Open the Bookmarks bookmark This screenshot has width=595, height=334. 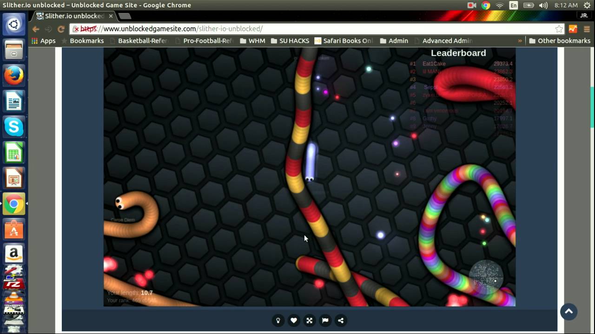point(82,41)
